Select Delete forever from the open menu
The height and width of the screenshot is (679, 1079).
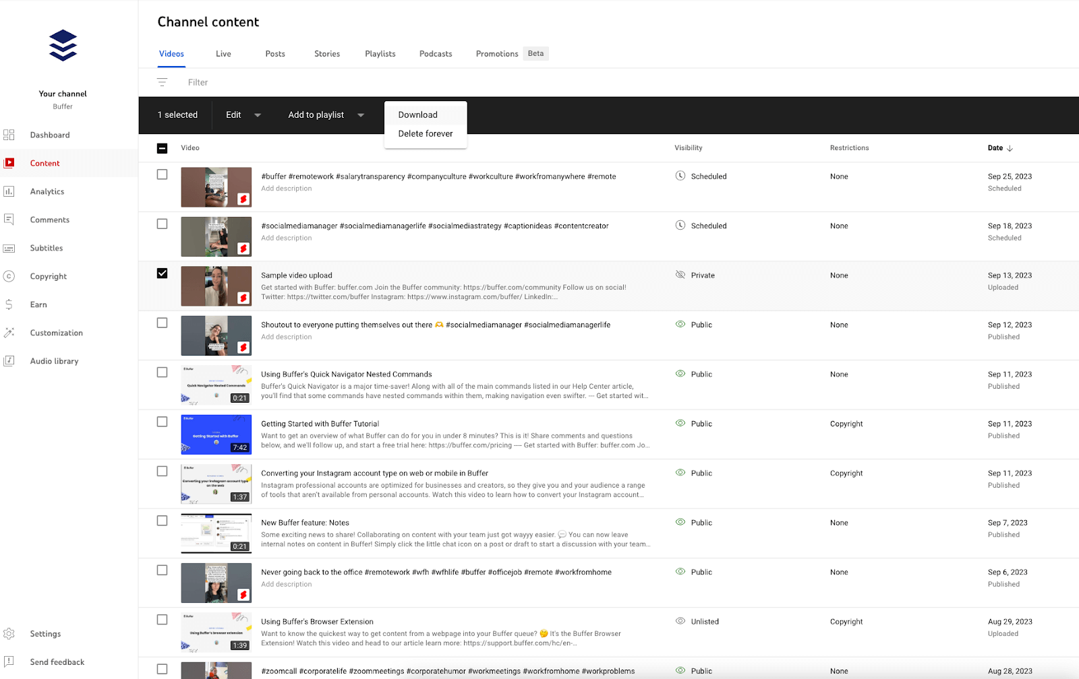(425, 133)
